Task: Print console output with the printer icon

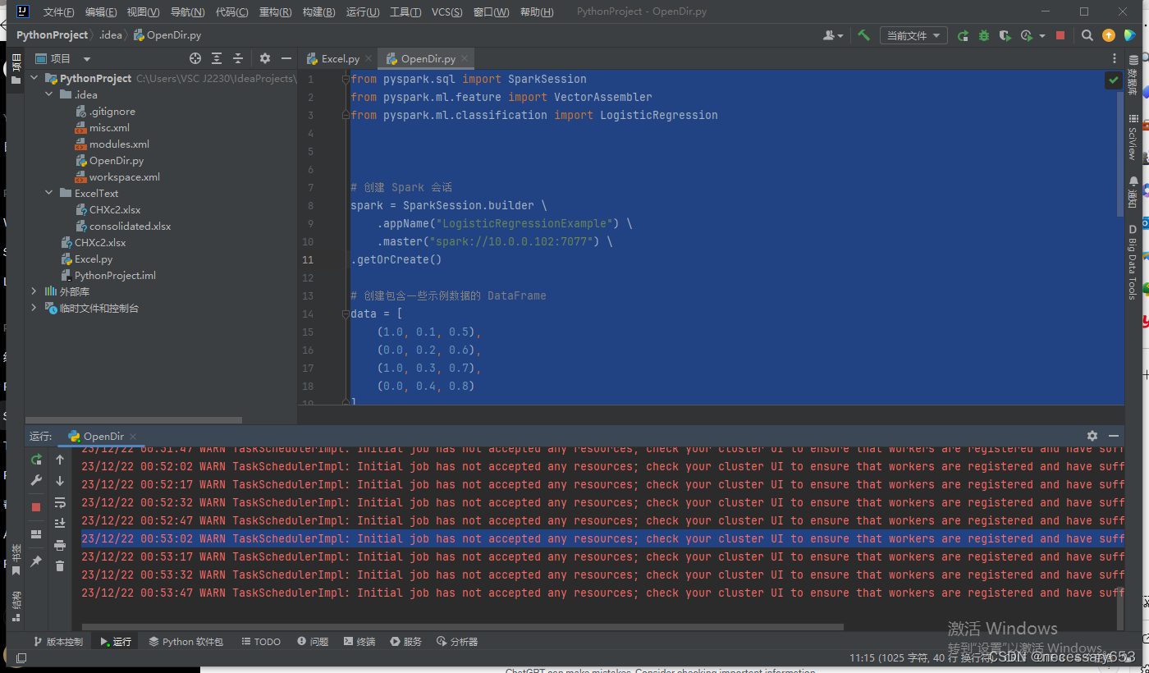Action: pos(60,545)
